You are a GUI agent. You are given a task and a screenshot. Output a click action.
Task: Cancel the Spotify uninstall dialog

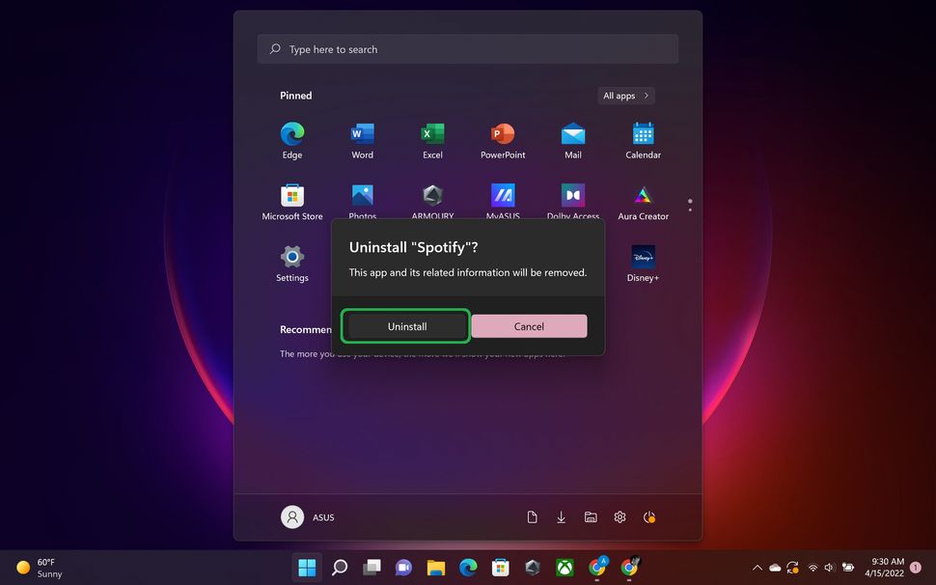[529, 326]
